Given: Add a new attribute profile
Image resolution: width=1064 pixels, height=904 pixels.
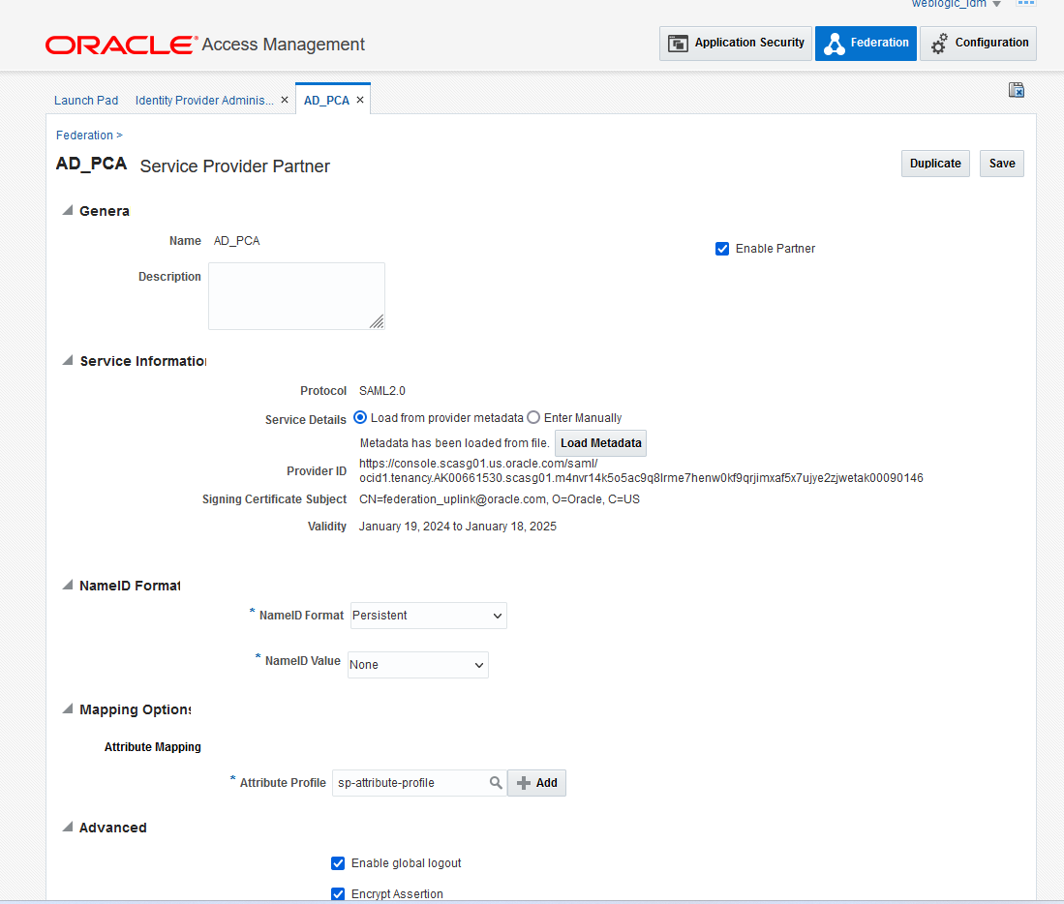Looking at the screenshot, I should point(536,783).
